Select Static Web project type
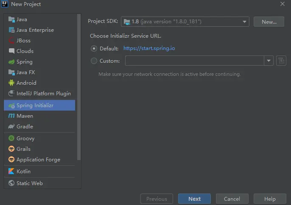Screen dimensions: 291x205 click(x=29, y=183)
